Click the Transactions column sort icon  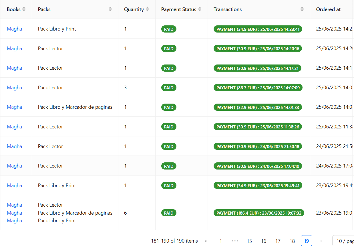[x=302, y=9]
